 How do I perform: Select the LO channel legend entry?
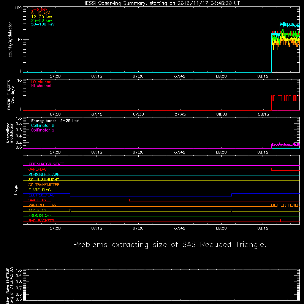click(42, 82)
